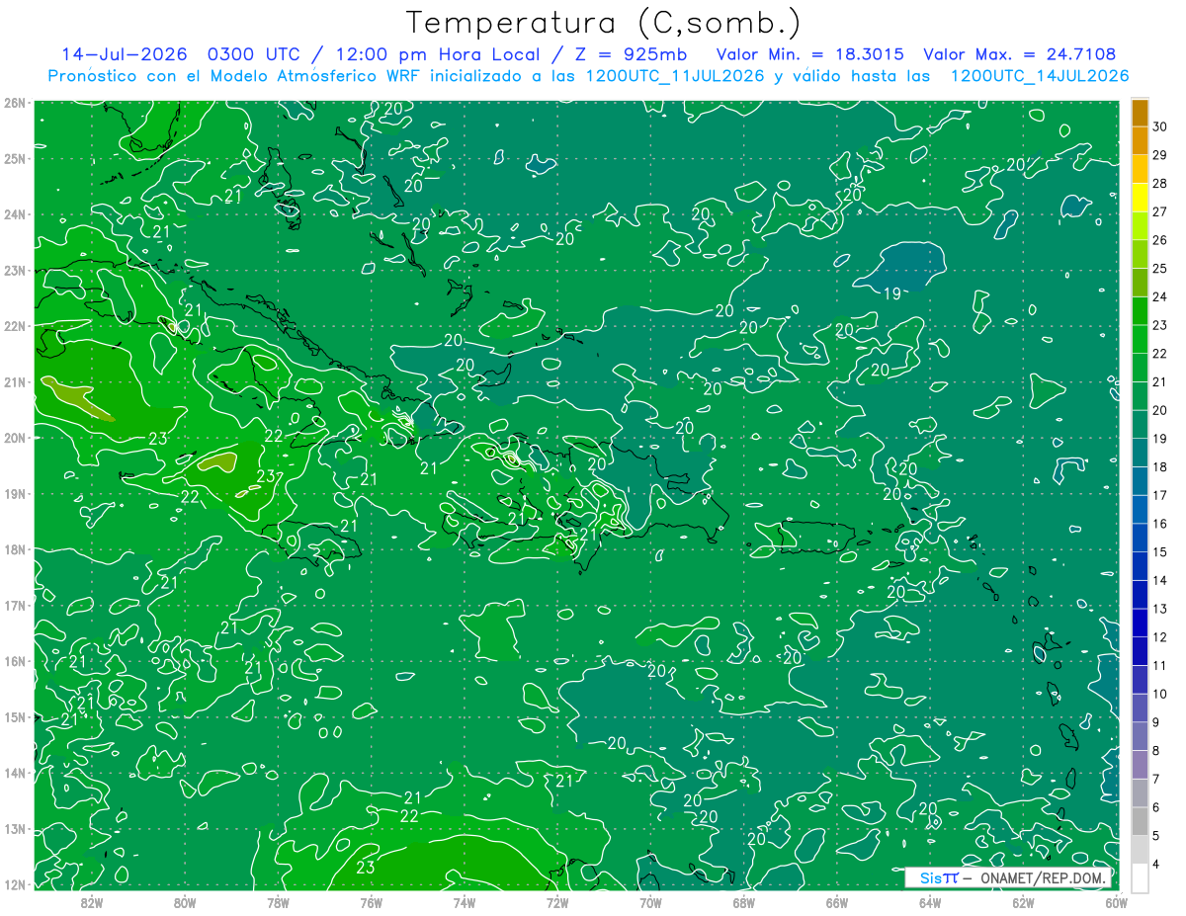Click the longitude label 82W
The image size is (1186, 916).
click(x=91, y=902)
